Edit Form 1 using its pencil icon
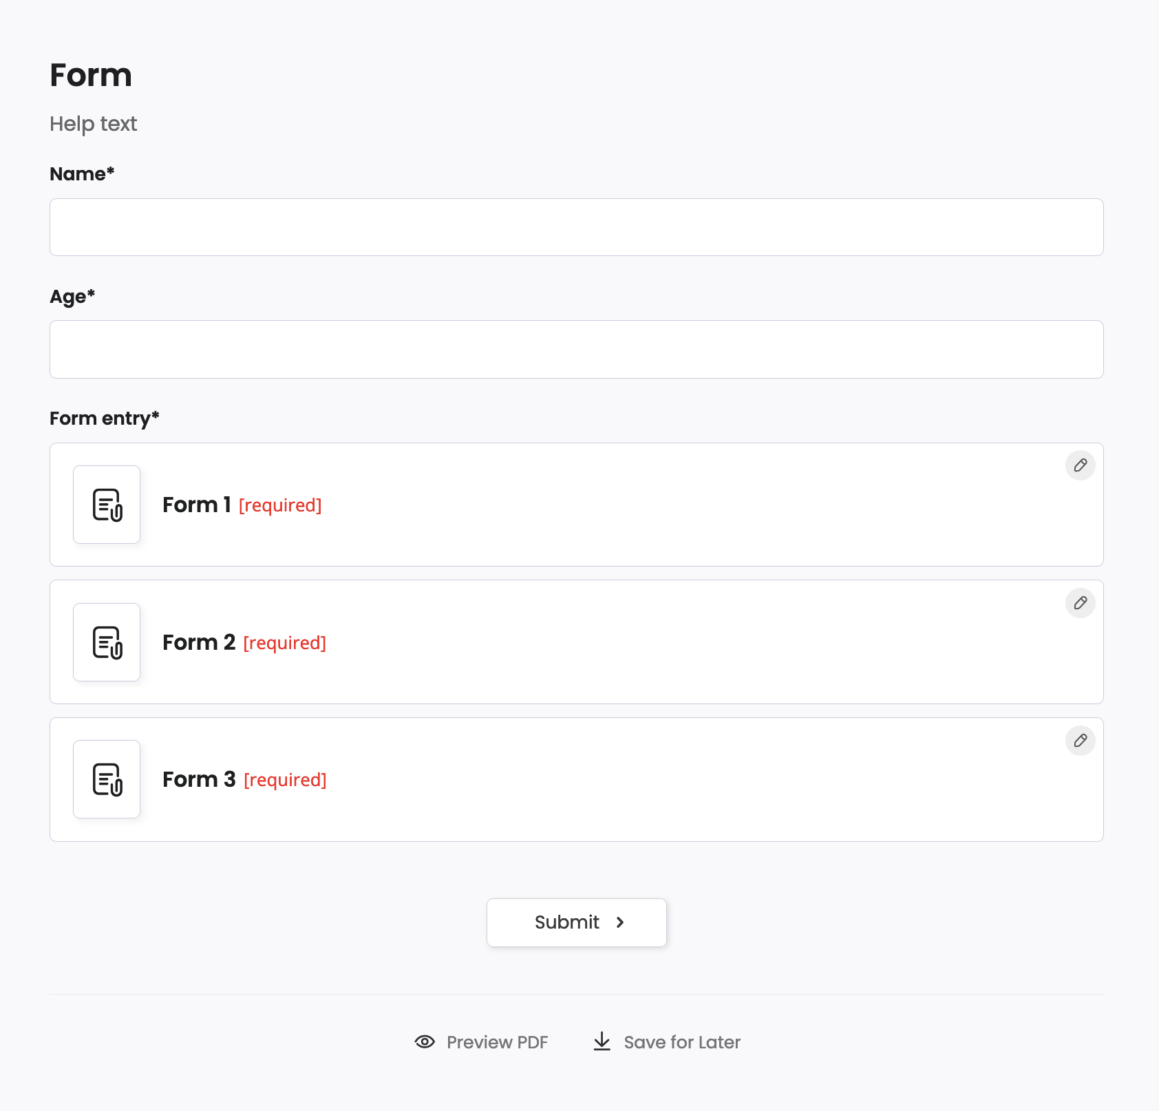 pos(1080,465)
